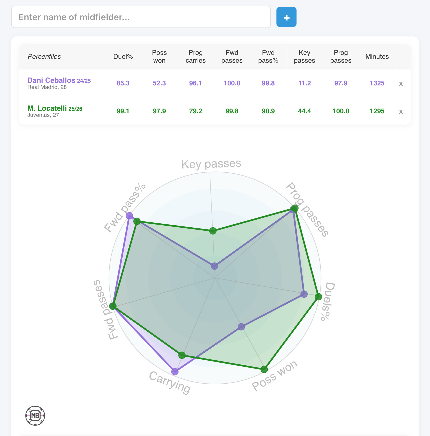The height and width of the screenshot is (436, 430).
Task: Click Ceballos' purple Carrying radar point
Action: point(175,371)
